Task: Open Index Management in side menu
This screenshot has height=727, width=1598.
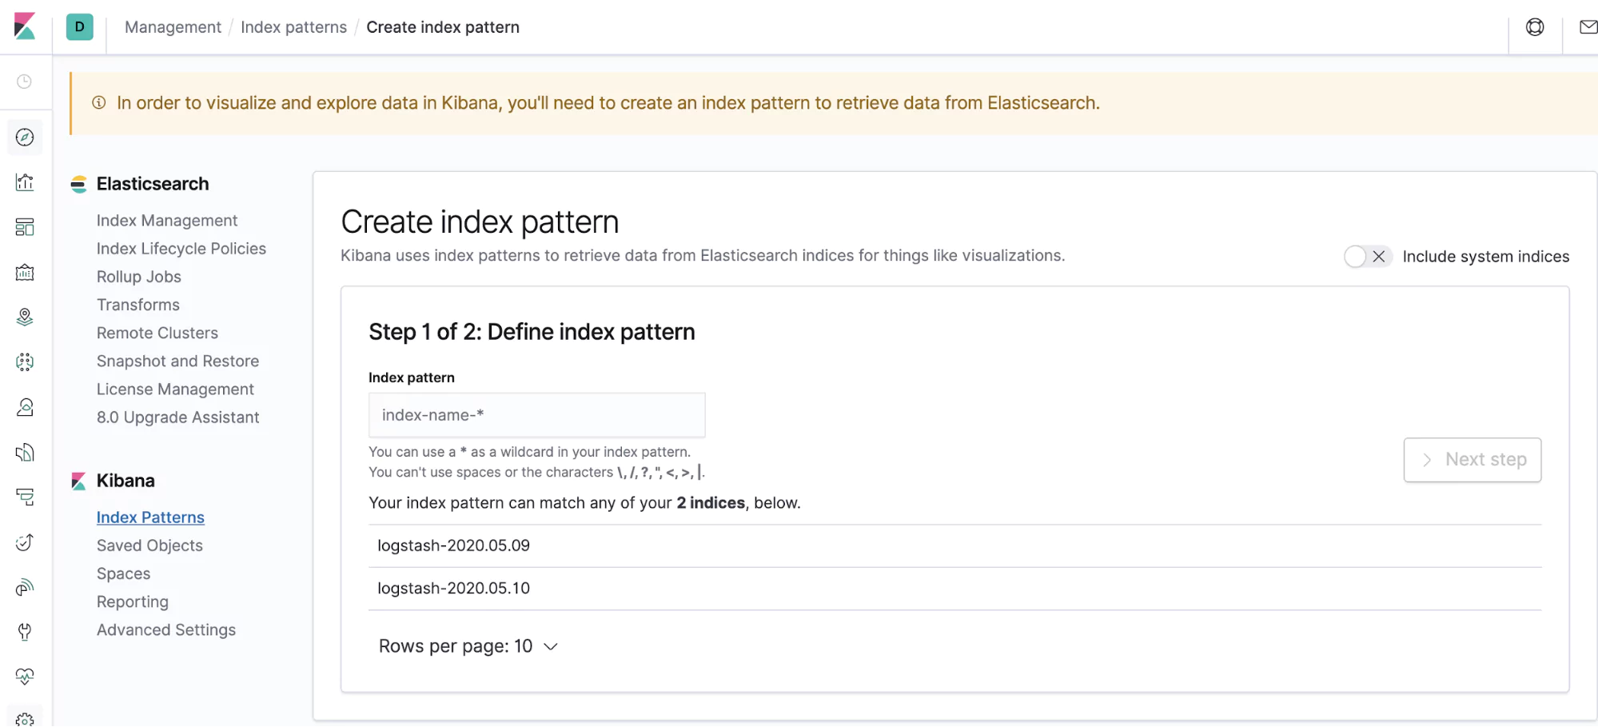Action: coord(167,221)
